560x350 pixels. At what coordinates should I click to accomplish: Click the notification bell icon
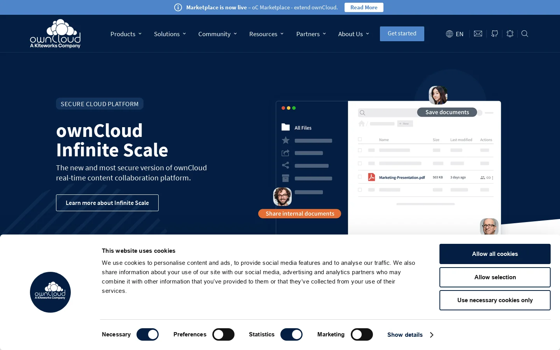510,34
